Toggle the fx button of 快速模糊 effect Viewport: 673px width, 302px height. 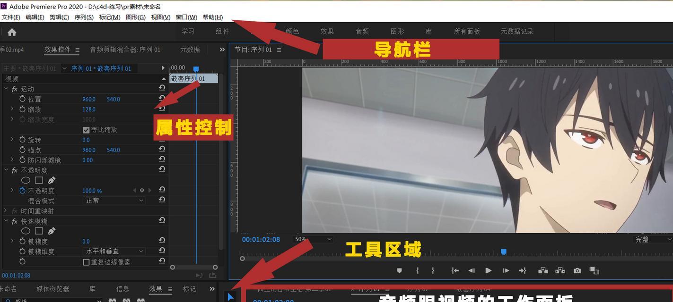tap(15, 221)
